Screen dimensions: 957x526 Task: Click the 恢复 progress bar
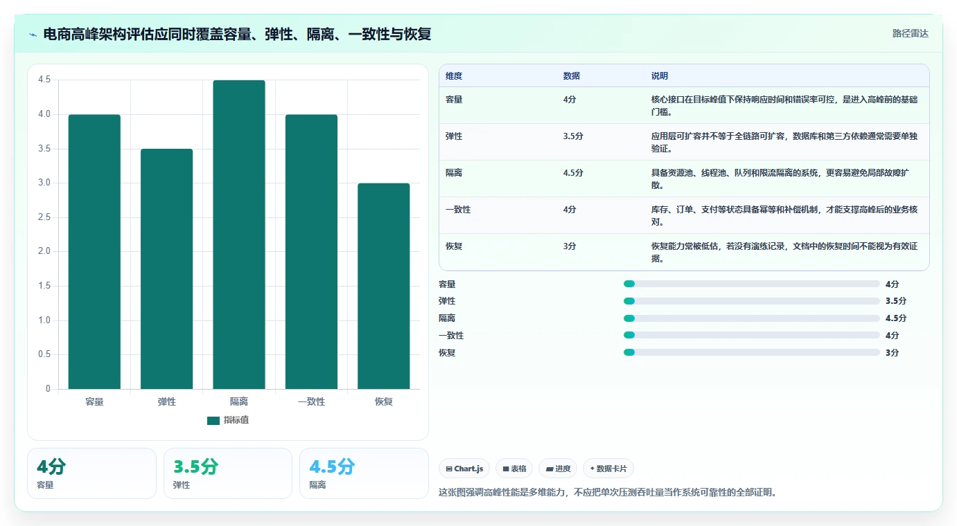tap(752, 352)
